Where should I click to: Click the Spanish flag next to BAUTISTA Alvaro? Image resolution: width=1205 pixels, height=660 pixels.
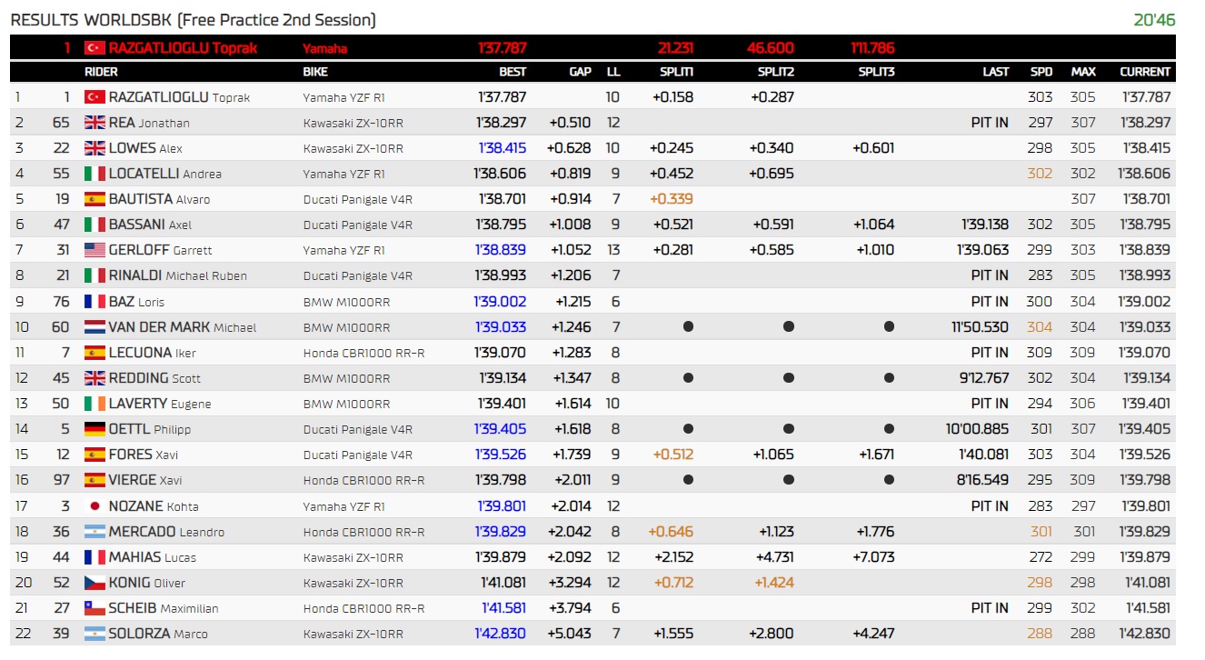tap(95, 199)
